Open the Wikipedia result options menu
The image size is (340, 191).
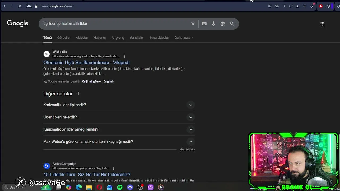[124, 56]
